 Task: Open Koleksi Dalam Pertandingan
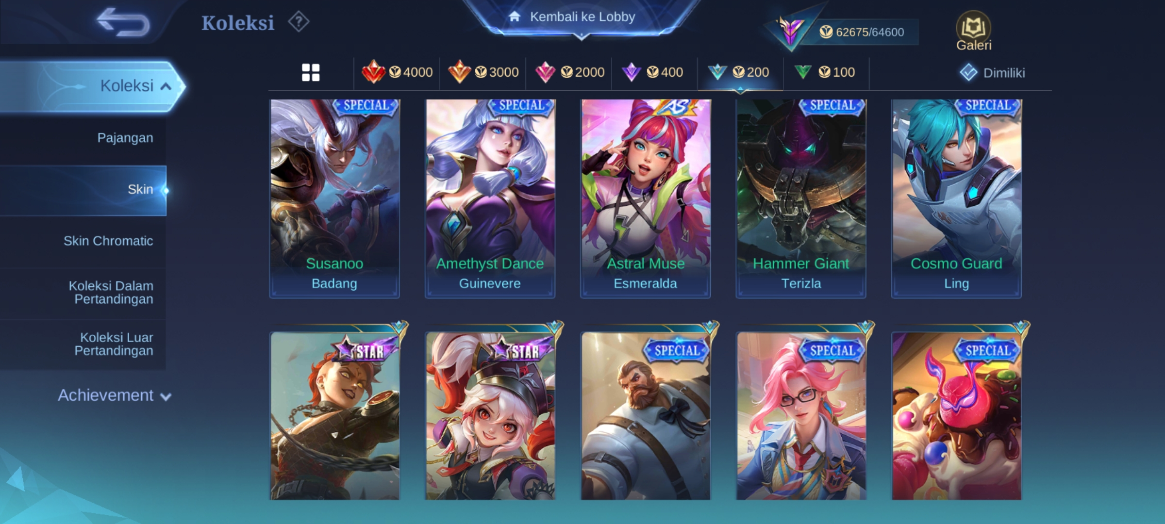pyautogui.click(x=111, y=293)
